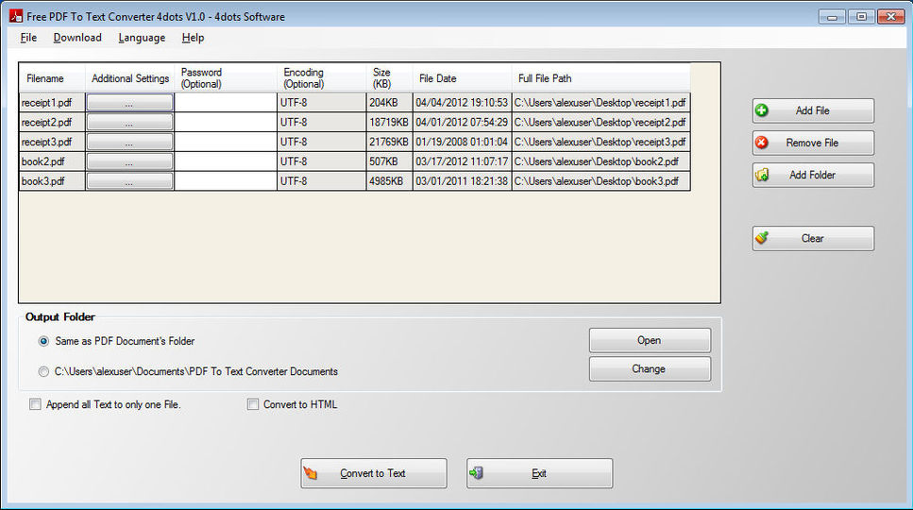Click the folder icon on Add Folder
913x510 pixels.
[x=762, y=175]
